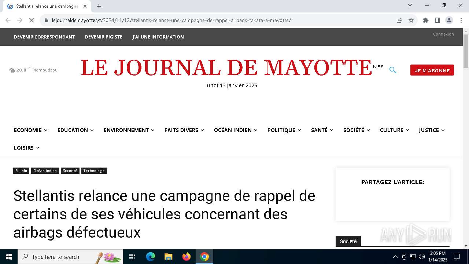Click the date text lundi 13 janvier 2025

pos(231,85)
